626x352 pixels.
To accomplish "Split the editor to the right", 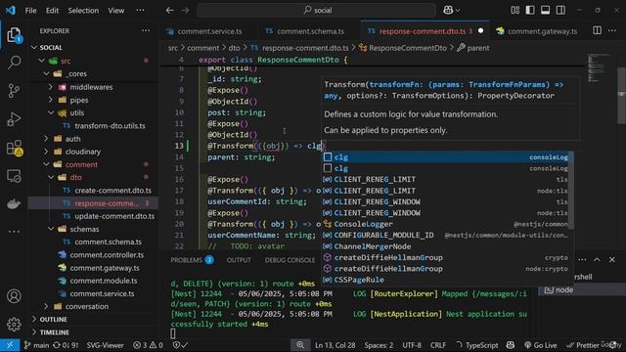I will click(597, 30).
